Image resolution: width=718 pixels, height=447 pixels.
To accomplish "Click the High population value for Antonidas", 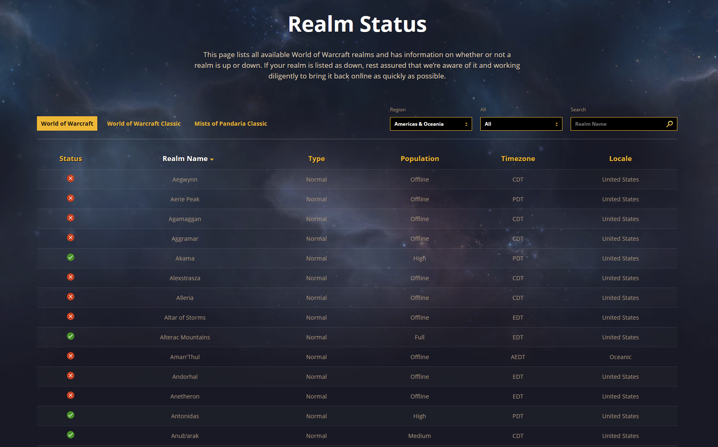I will pyautogui.click(x=420, y=416).
